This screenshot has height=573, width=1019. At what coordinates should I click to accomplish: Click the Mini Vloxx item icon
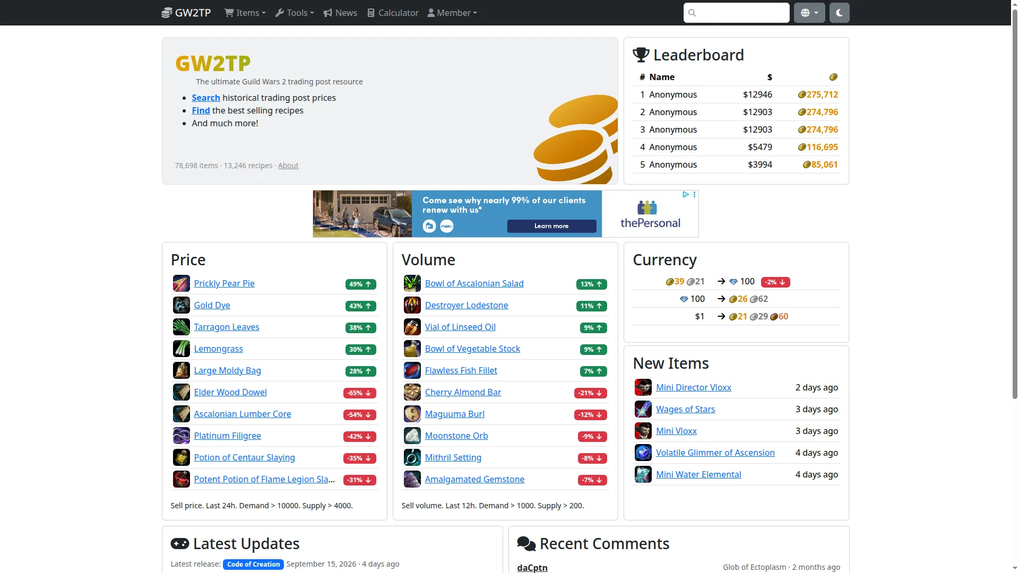pyautogui.click(x=643, y=431)
